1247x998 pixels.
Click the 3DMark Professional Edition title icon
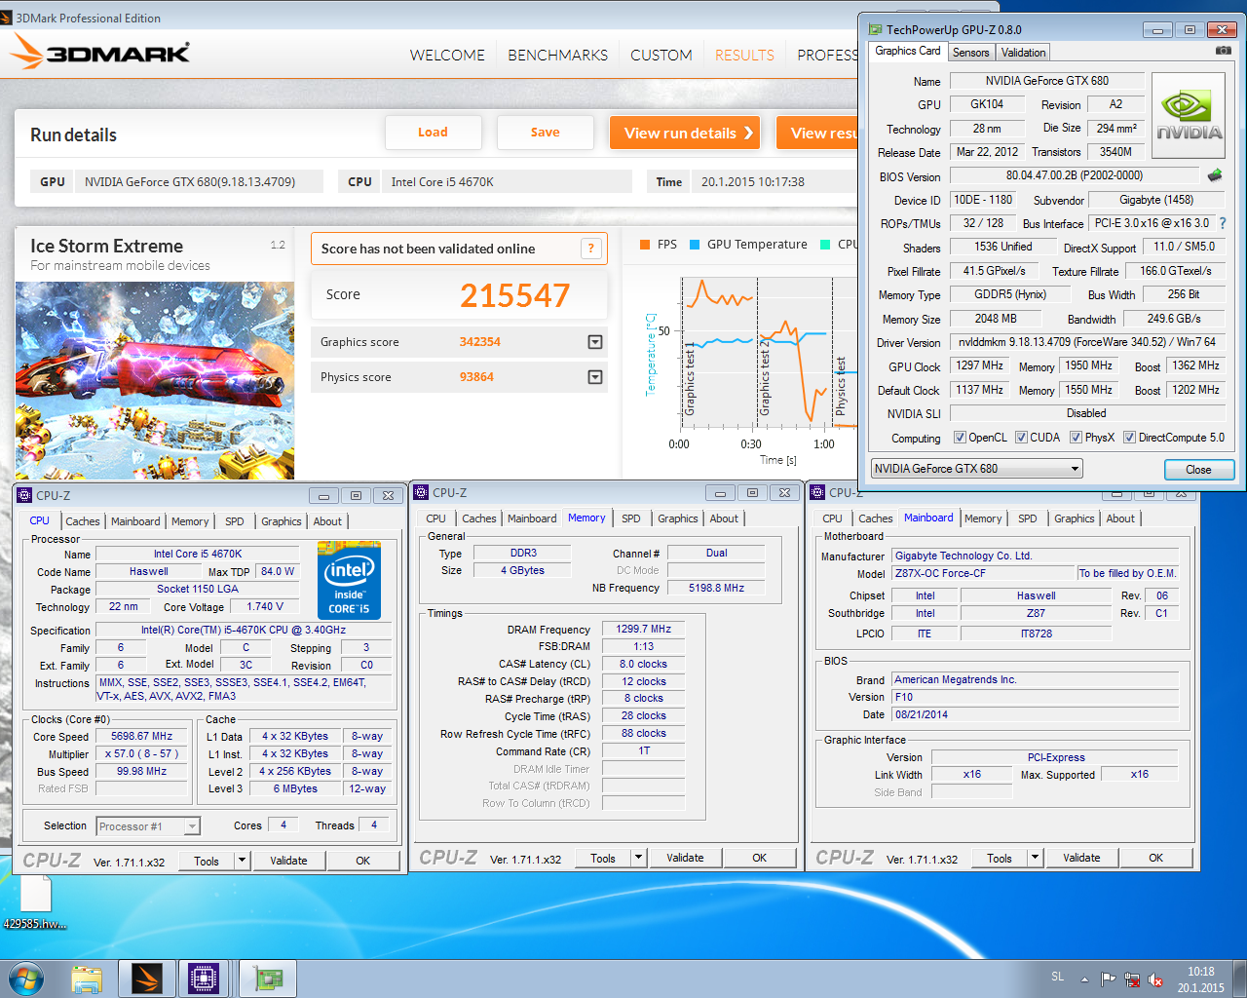click(x=7, y=18)
